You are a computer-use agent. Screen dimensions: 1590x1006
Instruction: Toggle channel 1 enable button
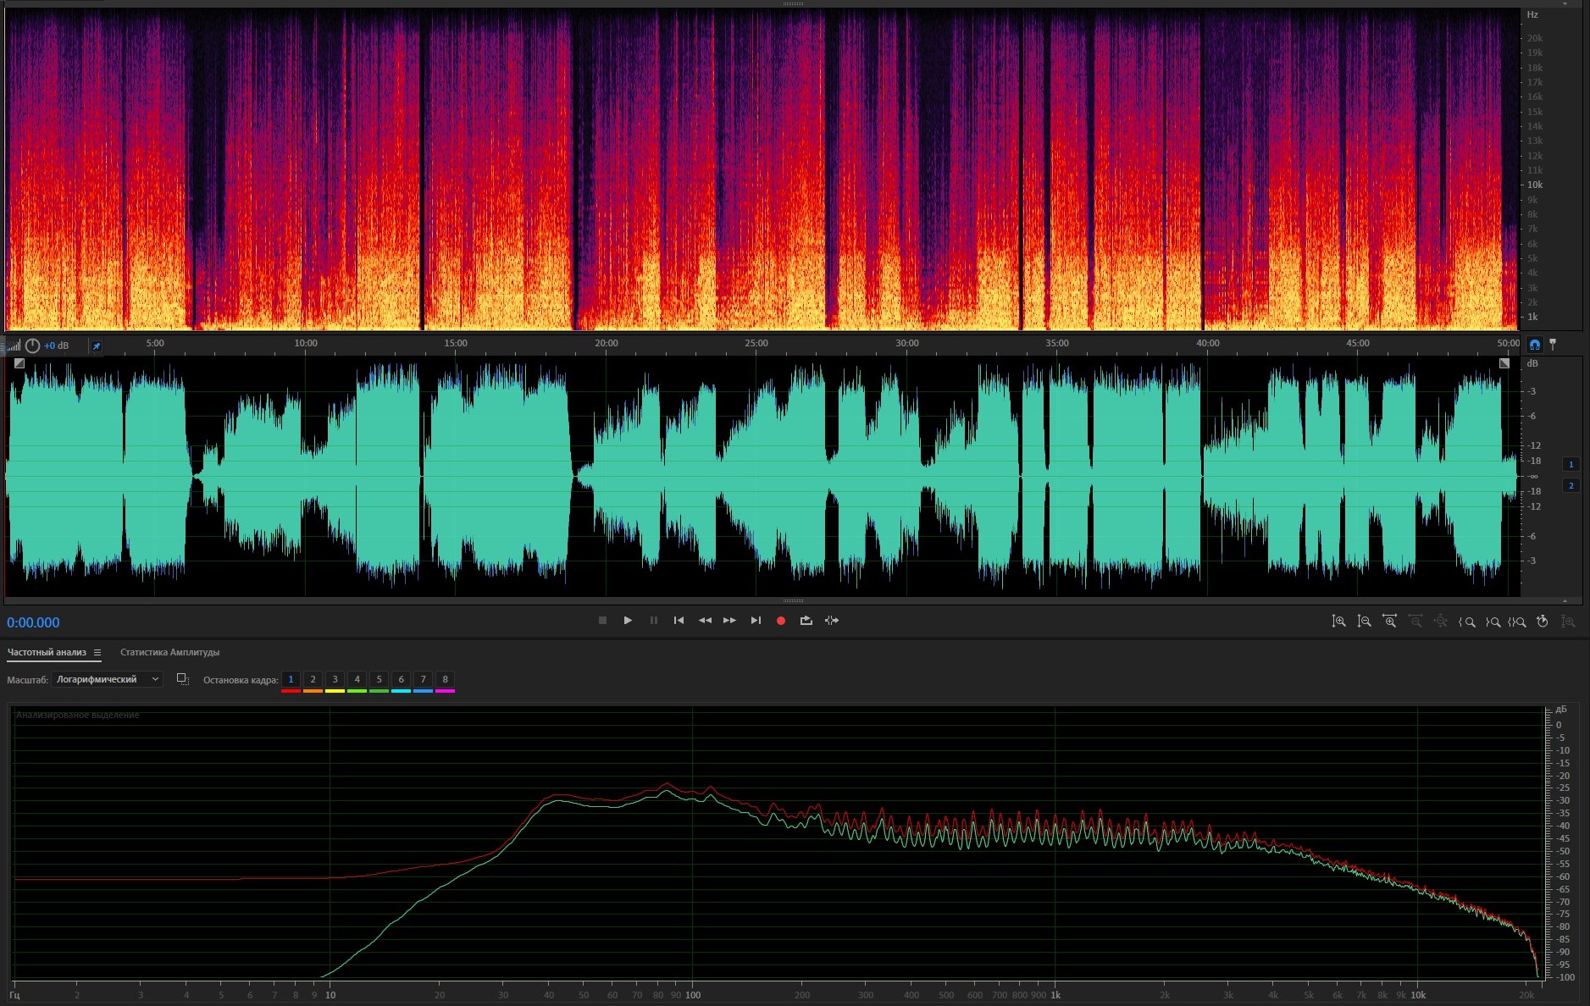[x=1571, y=464]
